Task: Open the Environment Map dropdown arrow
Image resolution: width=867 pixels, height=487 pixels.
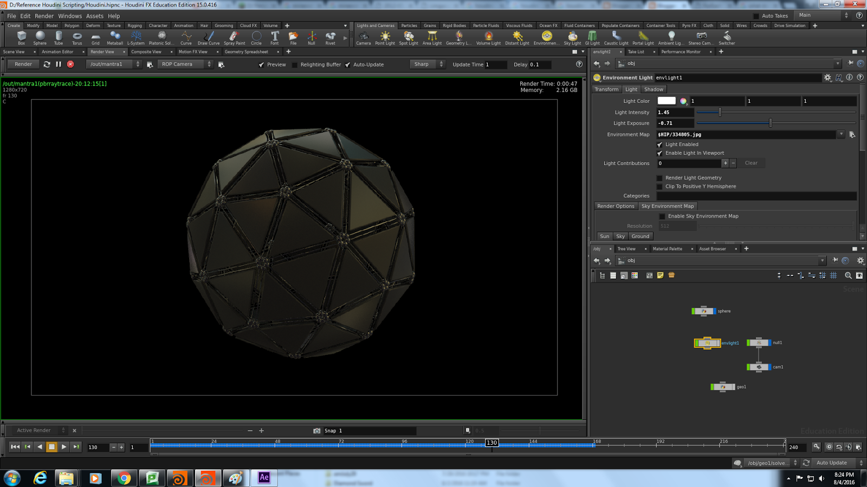Action: pyautogui.click(x=842, y=134)
